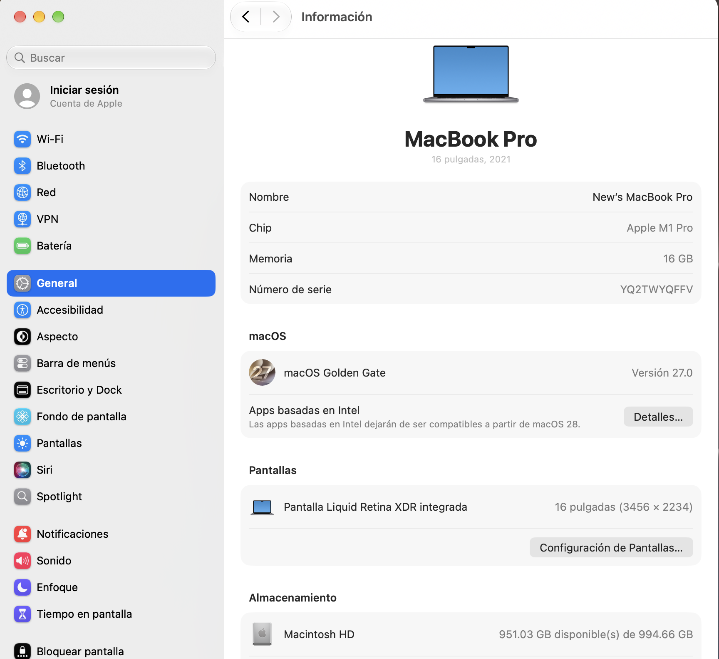Click the green zoom window button
Viewport: 719px width, 659px height.
point(58,17)
